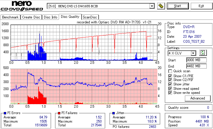Click the recorded with Optiarc DVD RW text
Screen dimensions: 213x129
114,22
